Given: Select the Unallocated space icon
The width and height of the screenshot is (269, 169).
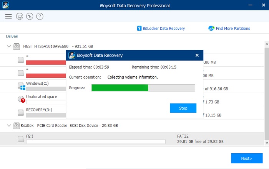Looking at the screenshot, I should tap(21, 99).
